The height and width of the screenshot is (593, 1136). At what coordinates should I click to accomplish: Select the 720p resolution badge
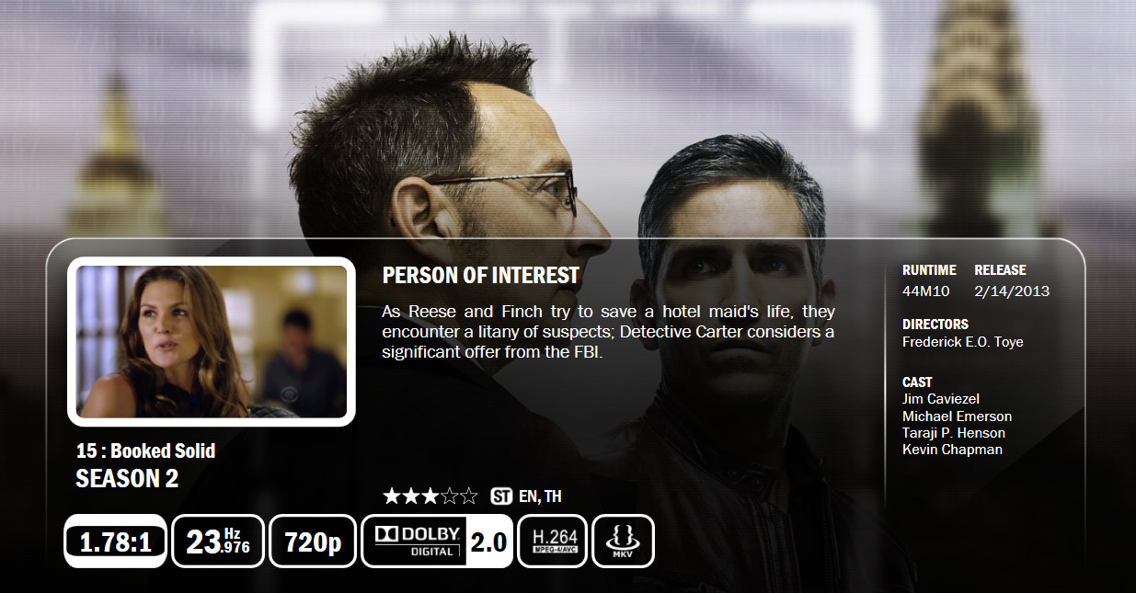(x=313, y=542)
